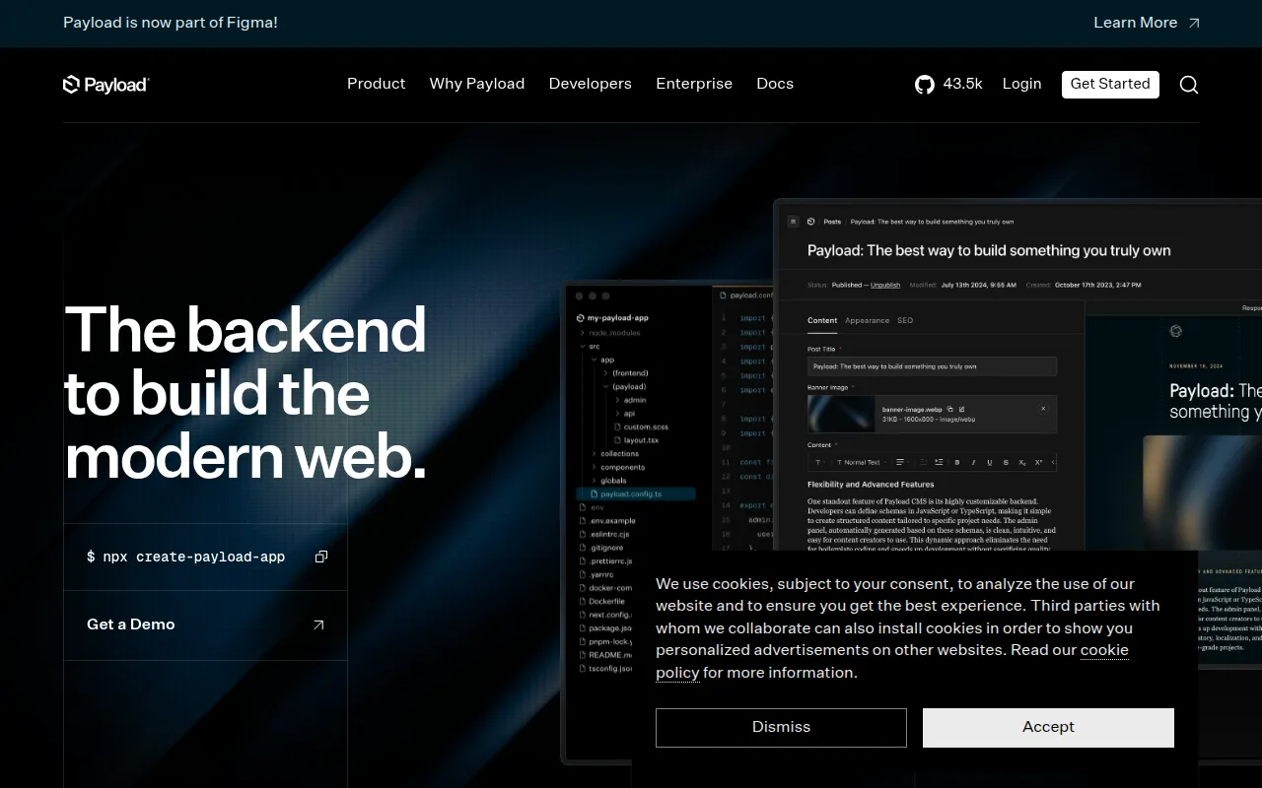The height and width of the screenshot is (788, 1262).
Task: Open the Enterprise menu
Action: coord(694,84)
